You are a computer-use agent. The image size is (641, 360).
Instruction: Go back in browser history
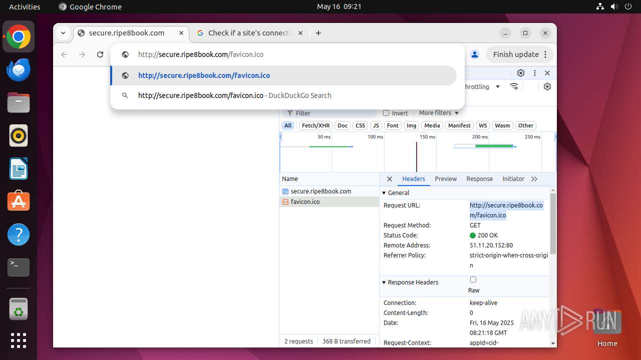(x=64, y=54)
